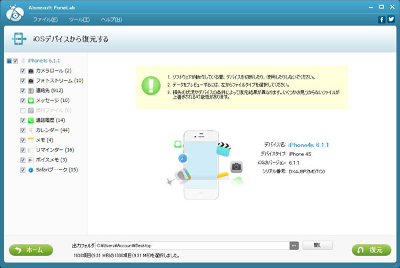Click the greyed attachments icon in sidebar

click(x=31, y=111)
